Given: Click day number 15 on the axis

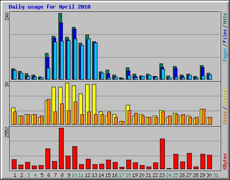Looking at the screenshot, I should click(108, 175).
